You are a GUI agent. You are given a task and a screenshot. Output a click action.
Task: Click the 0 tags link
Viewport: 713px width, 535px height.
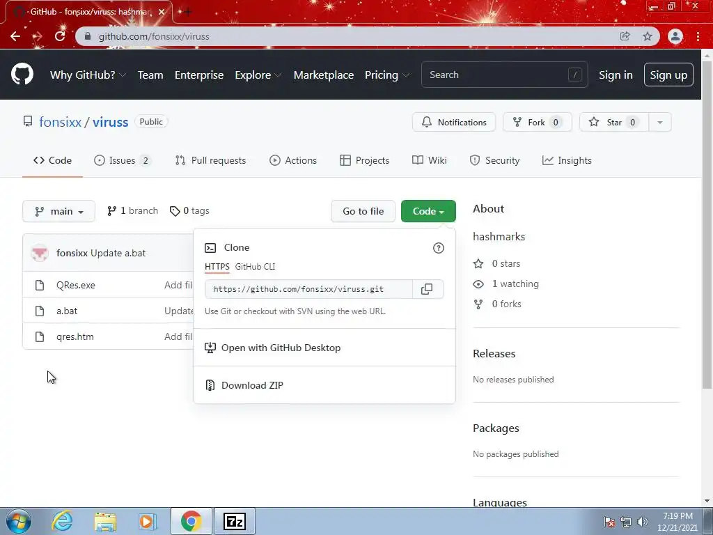click(189, 210)
